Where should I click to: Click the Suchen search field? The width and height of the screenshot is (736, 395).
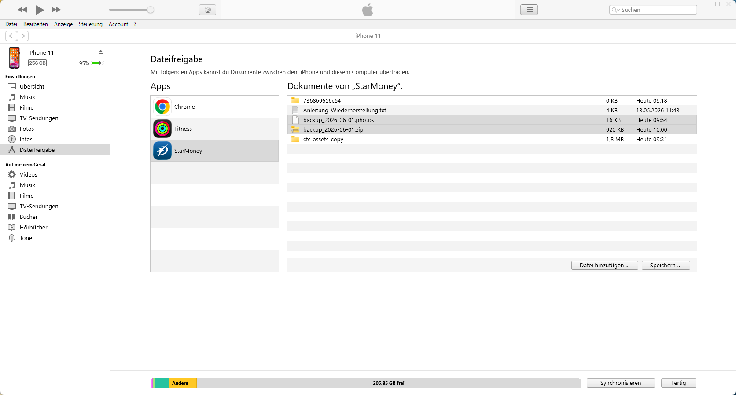pos(653,10)
